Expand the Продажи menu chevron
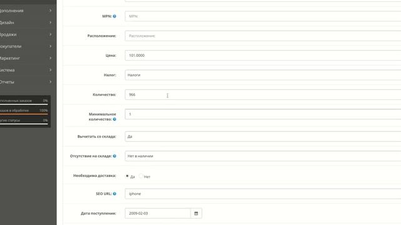401x225 pixels. (x=50, y=34)
